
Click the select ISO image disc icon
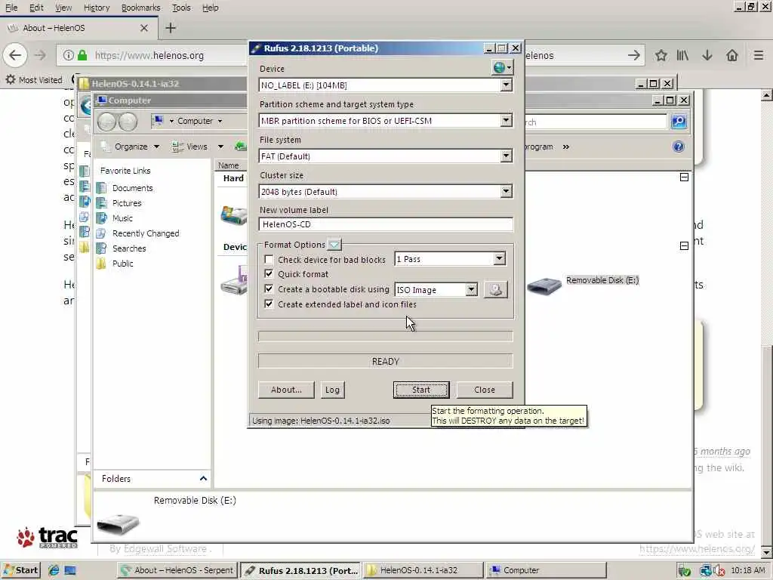495,289
